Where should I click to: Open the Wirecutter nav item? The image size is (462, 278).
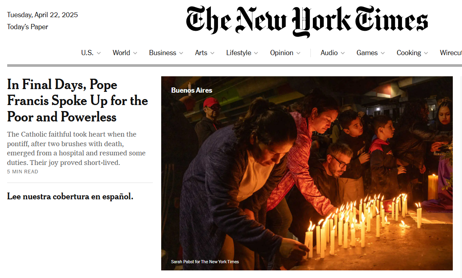[451, 53]
